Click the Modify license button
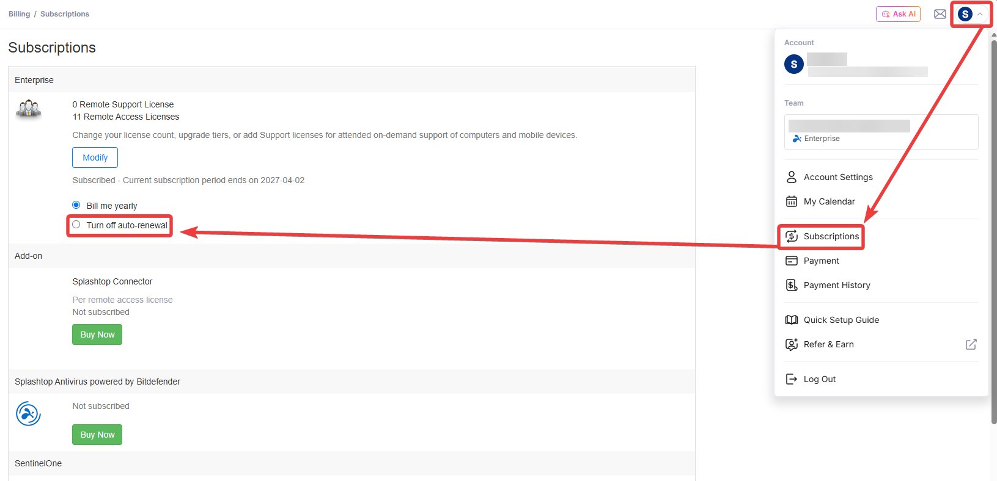 pos(95,157)
